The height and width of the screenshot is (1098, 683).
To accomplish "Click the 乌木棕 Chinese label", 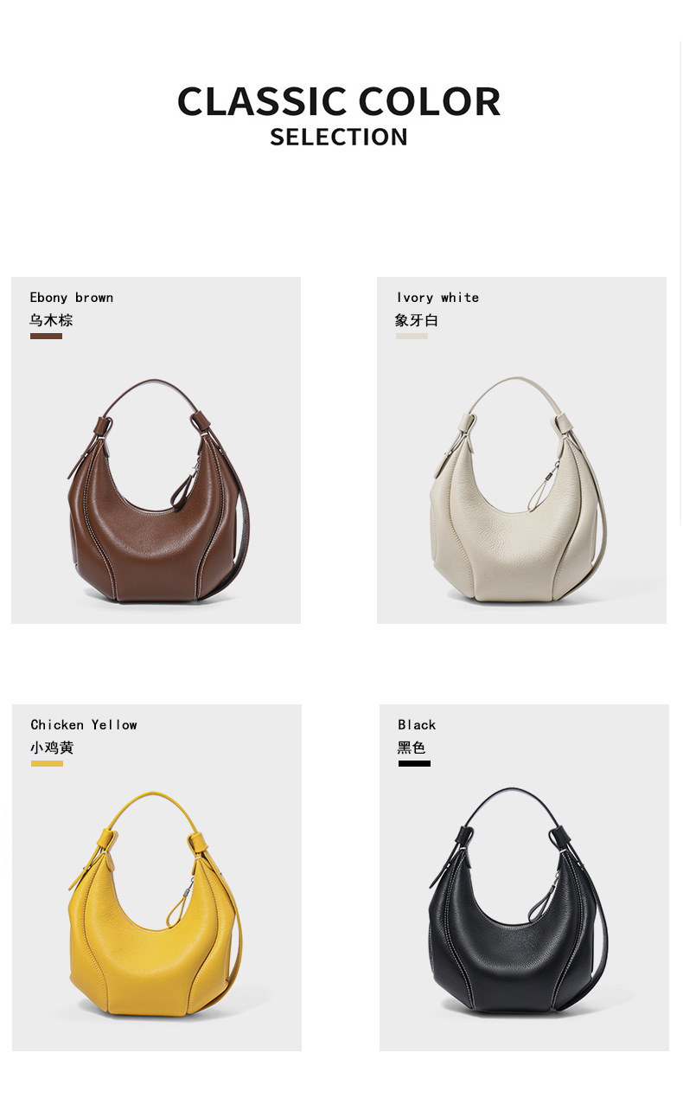I will (x=51, y=320).
